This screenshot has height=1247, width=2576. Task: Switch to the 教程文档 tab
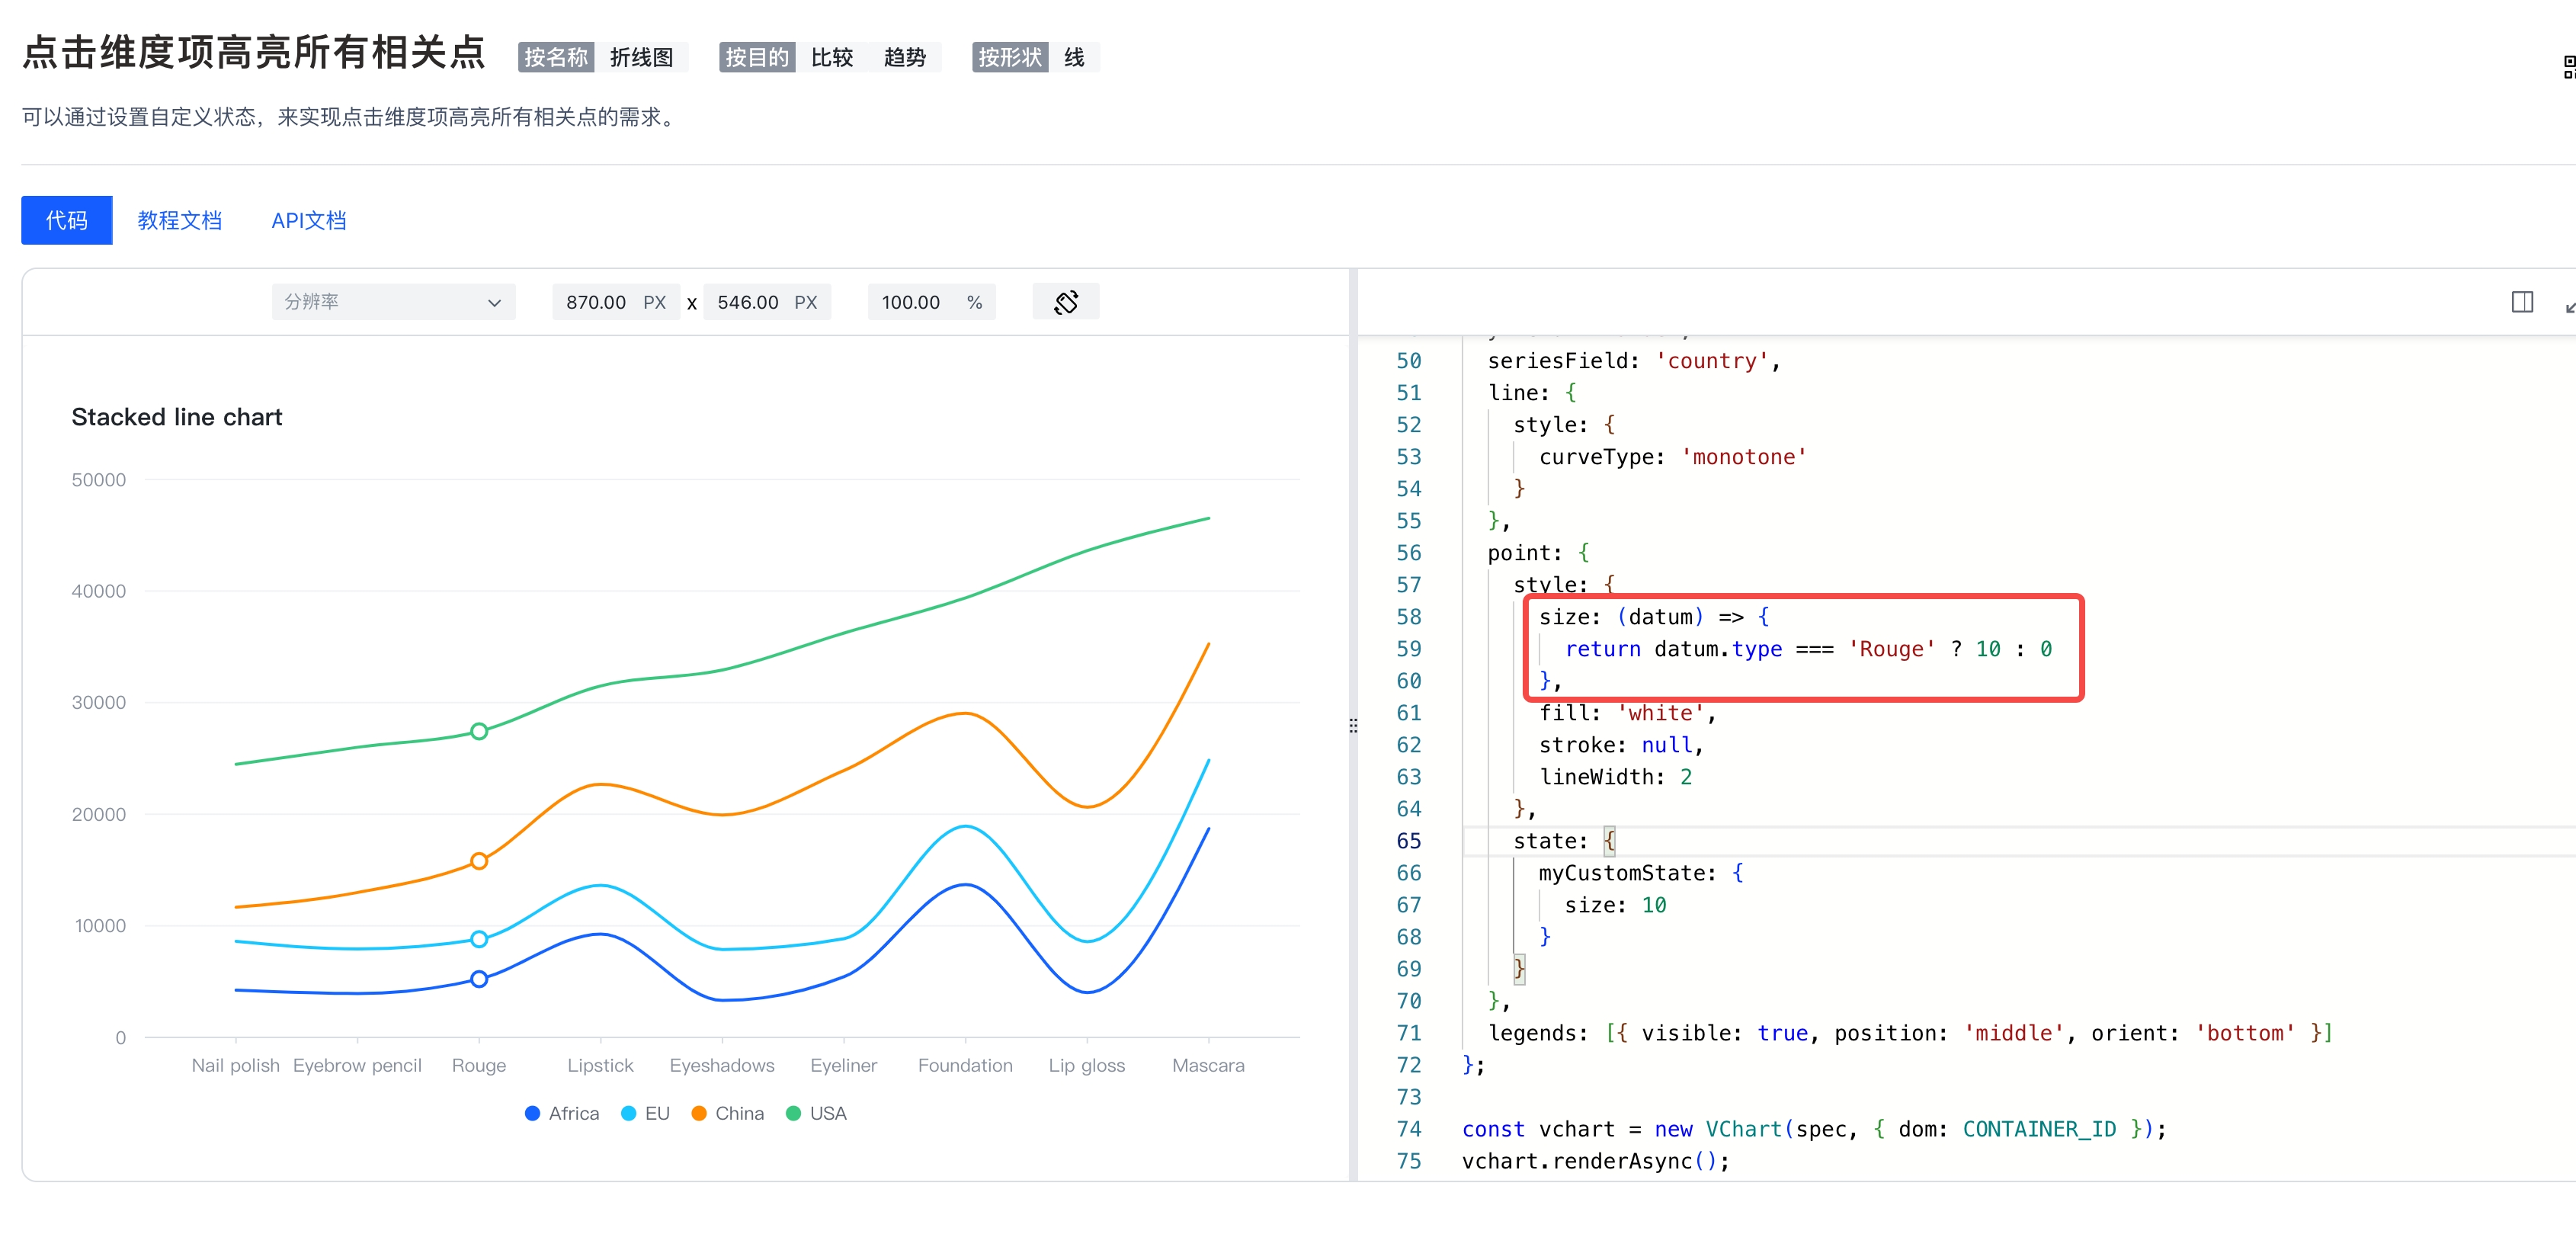click(180, 220)
